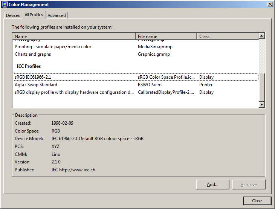
Task: Select Proofing - simulate paper/media color entry
Action: (x=53, y=47)
